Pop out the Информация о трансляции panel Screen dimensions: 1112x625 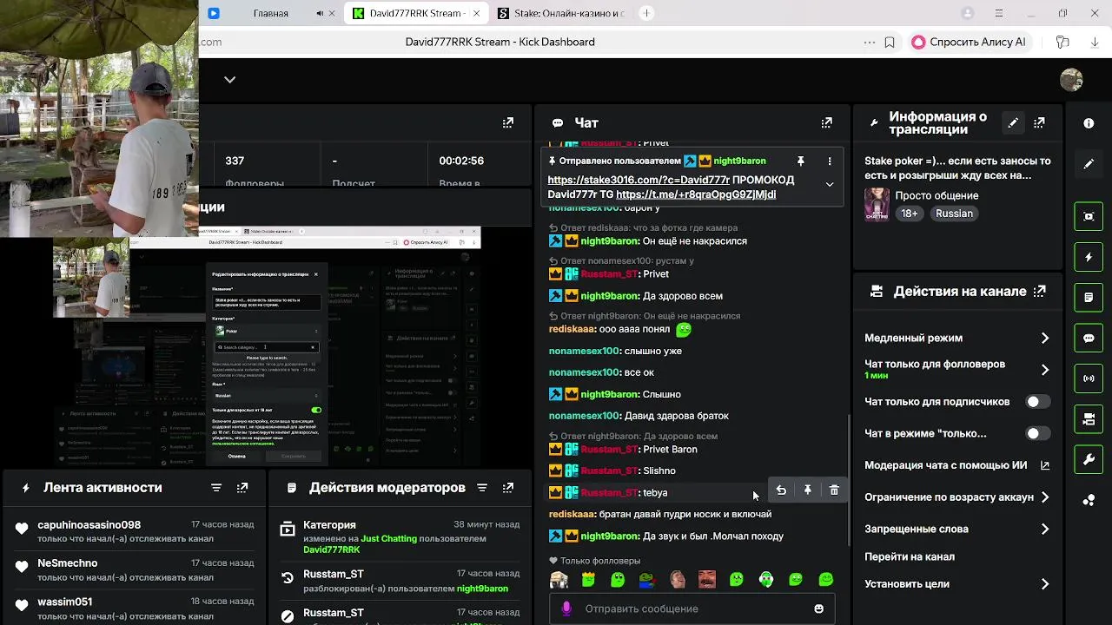pos(1039,123)
